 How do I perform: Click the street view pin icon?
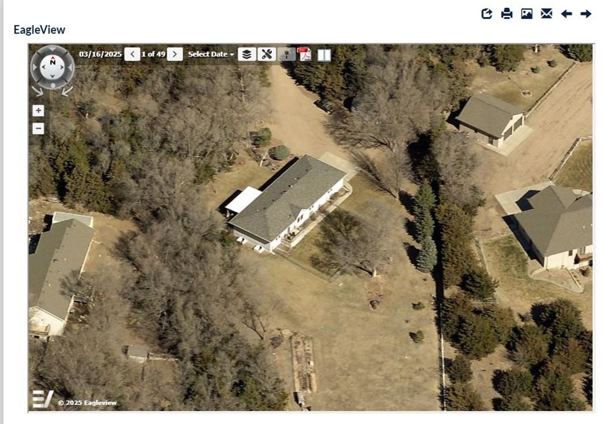click(287, 55)
